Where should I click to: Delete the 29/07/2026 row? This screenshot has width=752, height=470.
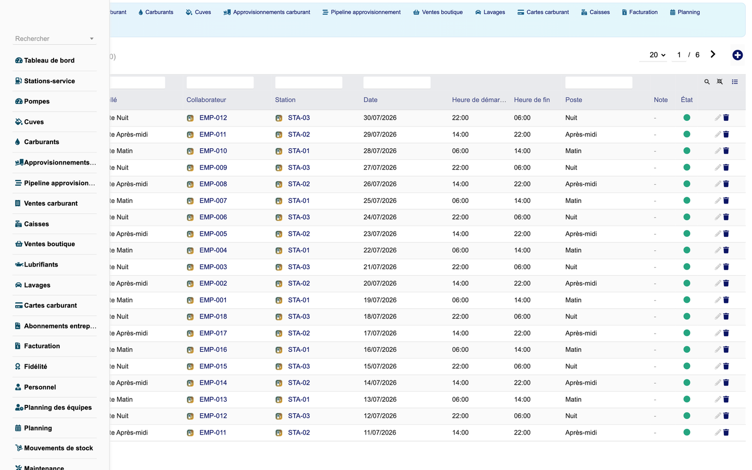(x=726, y=134)
